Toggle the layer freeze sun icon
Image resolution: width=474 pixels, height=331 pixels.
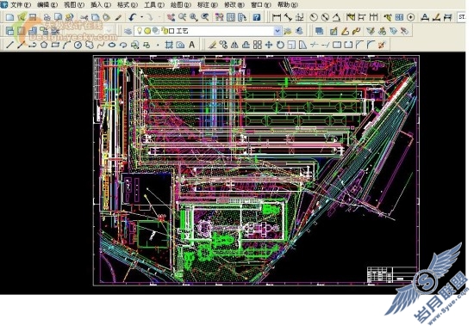(x=147, y=31)
